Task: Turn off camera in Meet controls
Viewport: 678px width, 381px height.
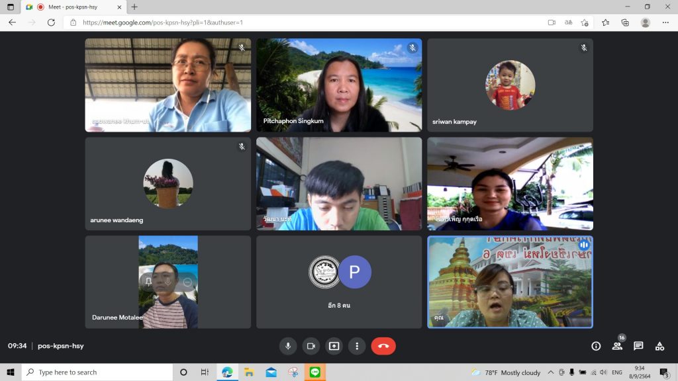Action: [311, 346]
